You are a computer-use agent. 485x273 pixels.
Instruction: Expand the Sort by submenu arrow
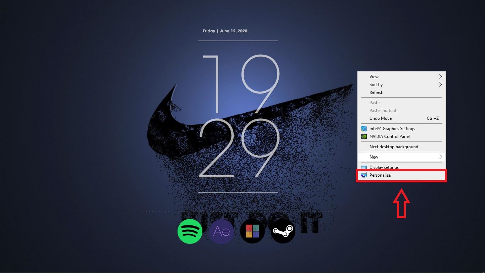coord(440,85)
